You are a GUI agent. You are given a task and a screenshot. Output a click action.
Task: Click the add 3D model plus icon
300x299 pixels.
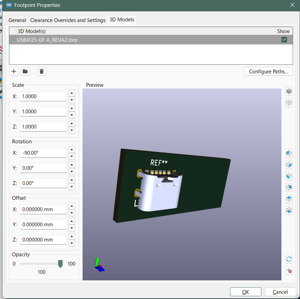[14, 71]
